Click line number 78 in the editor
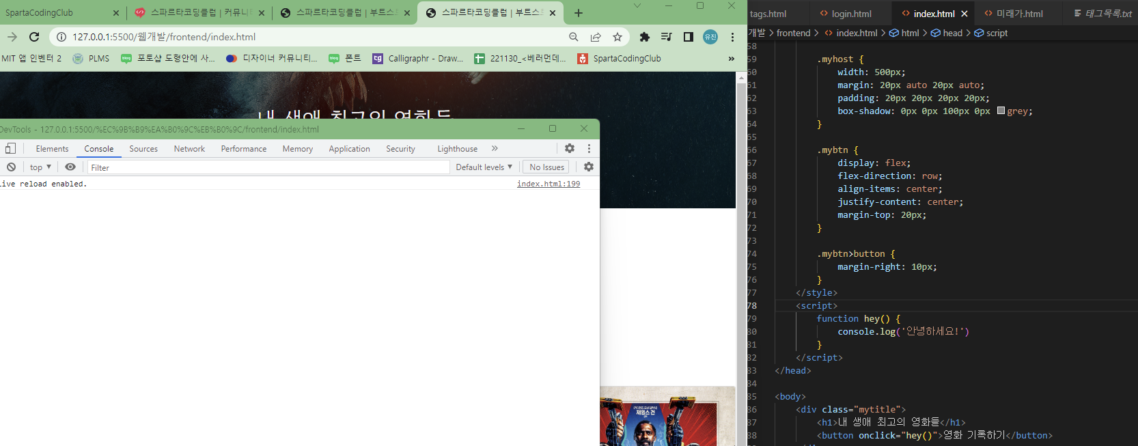 point(752,305)
